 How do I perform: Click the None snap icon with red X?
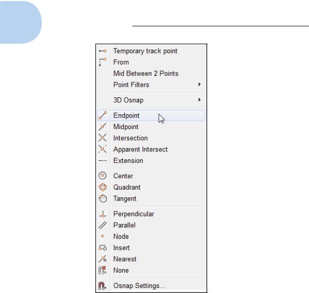(x=102, y=270)
